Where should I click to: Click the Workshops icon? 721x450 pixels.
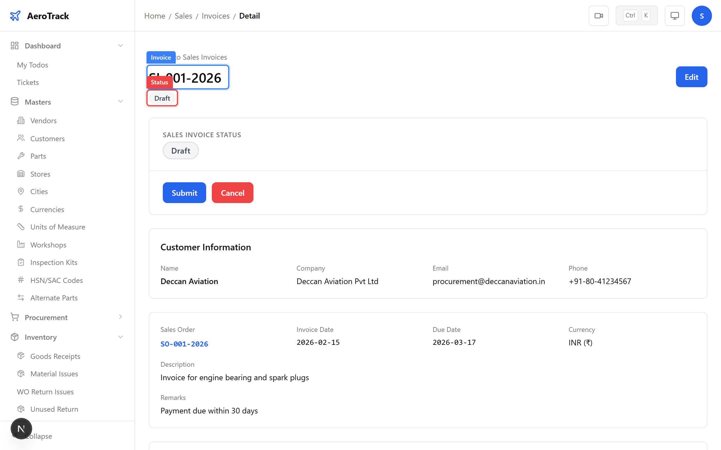click(21, 244)
